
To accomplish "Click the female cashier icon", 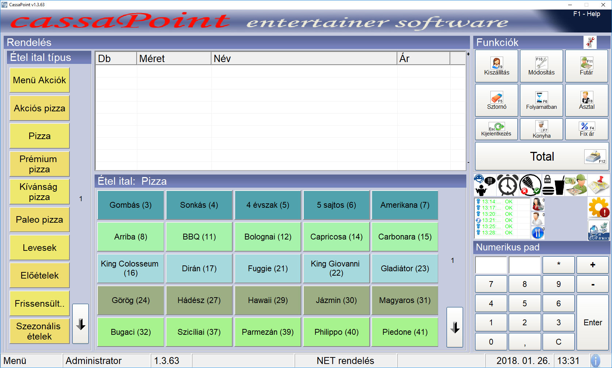I will click(538, 204).
